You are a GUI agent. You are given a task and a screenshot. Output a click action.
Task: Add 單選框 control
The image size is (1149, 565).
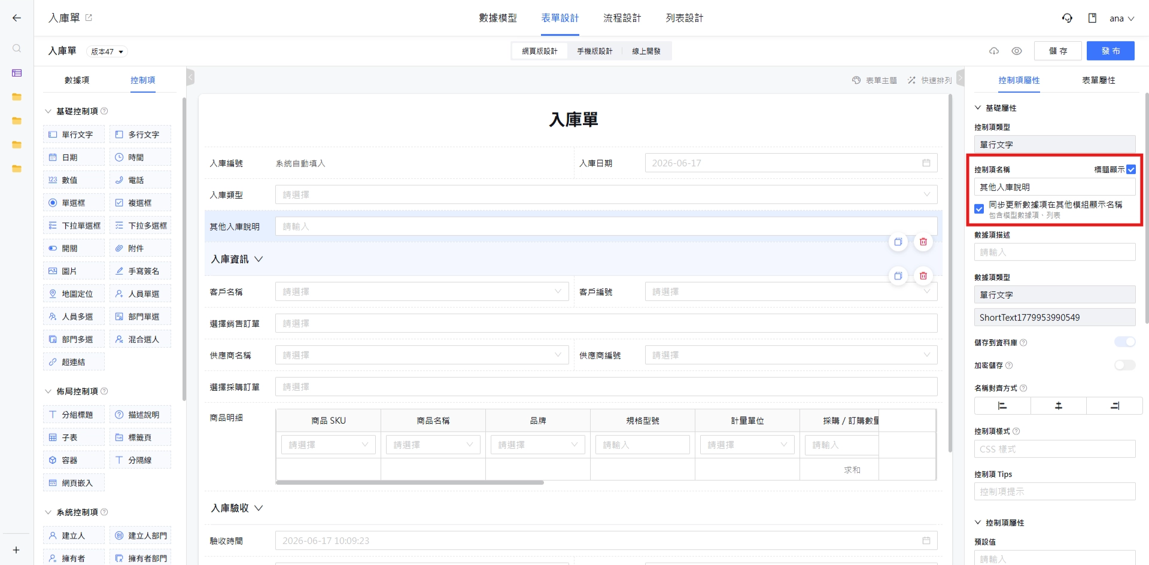point(74,203)
